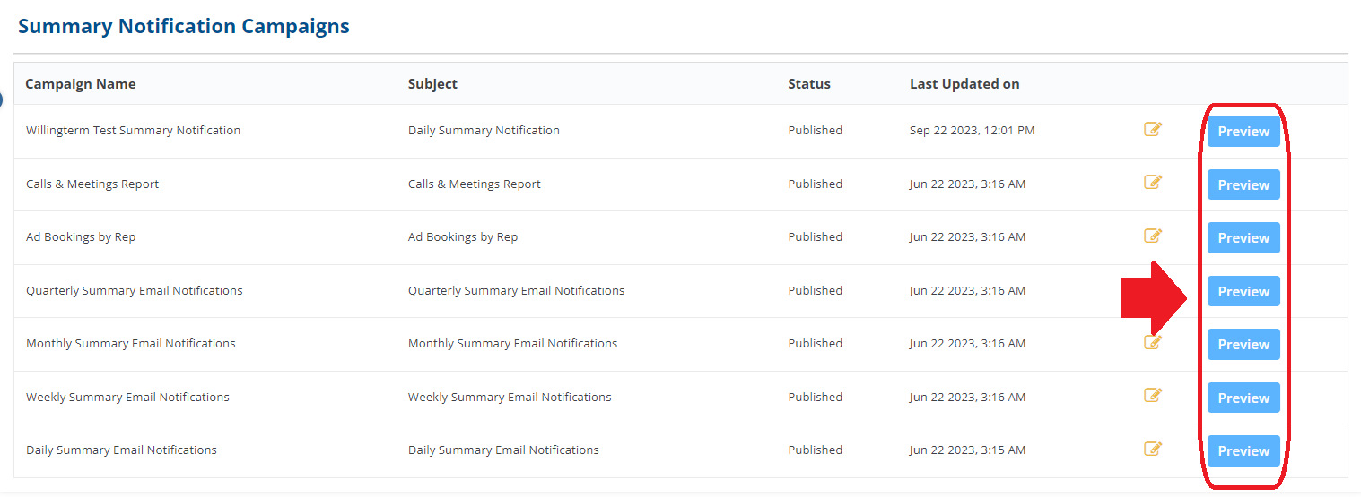1361x497 pixels.
Task: Select the Quarterly Summary Email Notifications campaign name
Action: (135, 290)
